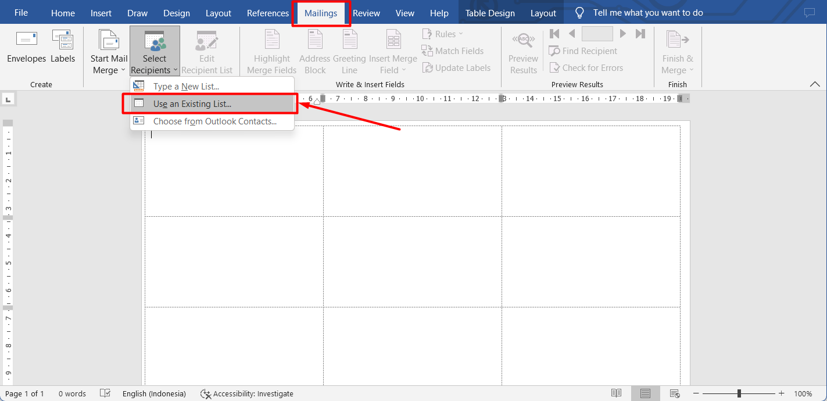Image resolution: width=827 pixels, height=401 pixels.
Task: Choose Type a New List
Action: click(x=186, y=86)
